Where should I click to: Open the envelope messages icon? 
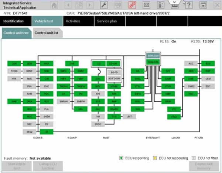pos(146,5)
